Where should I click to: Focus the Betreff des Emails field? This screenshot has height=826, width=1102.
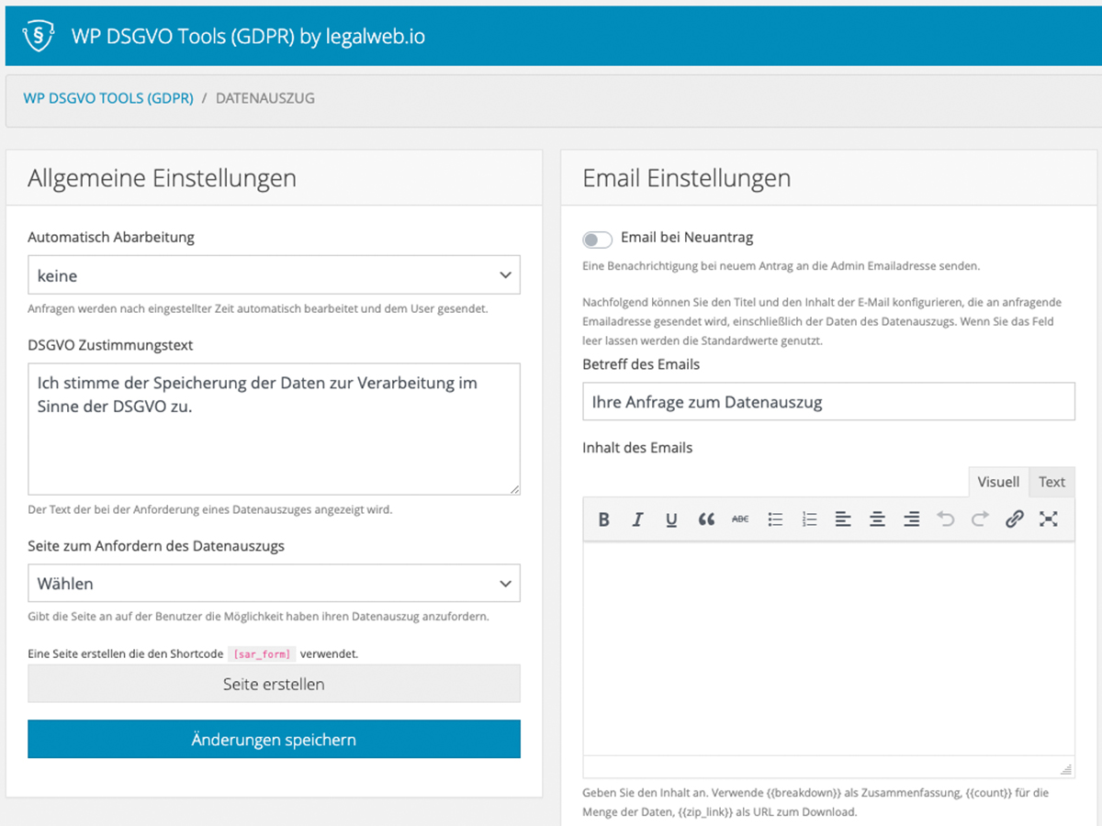pos(828,402)
